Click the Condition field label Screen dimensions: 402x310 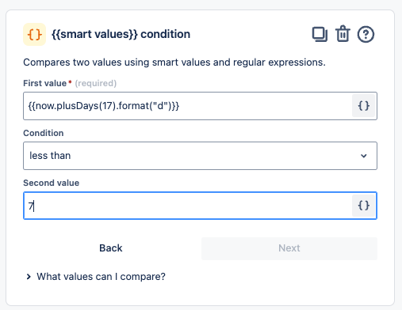tap(44, 133)
